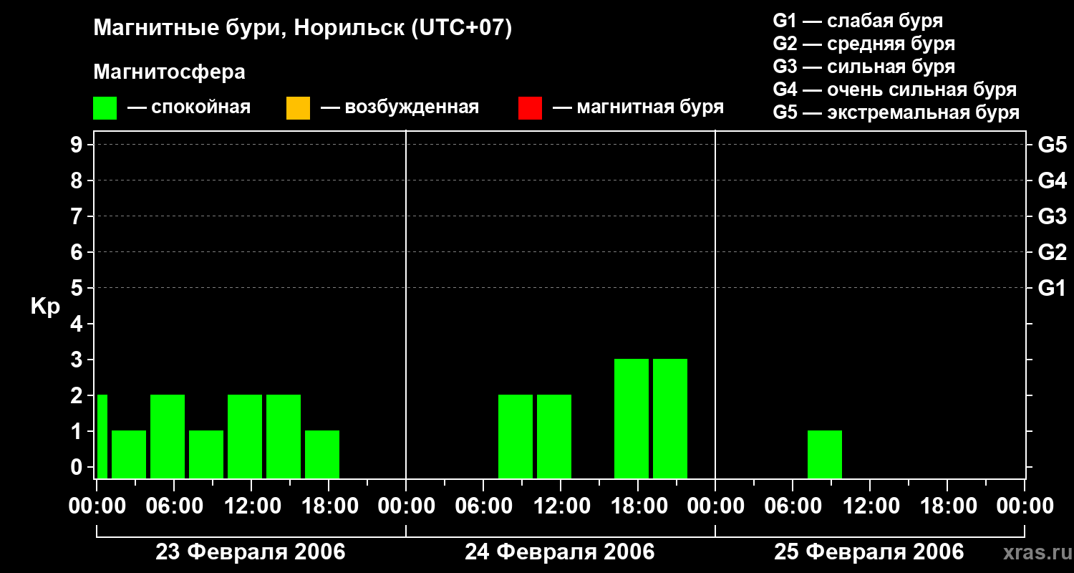Click the 'Kp' axis title
The width and height of the screenshot is (1074, 573).
pyautogui.click(x=45, y=307)
